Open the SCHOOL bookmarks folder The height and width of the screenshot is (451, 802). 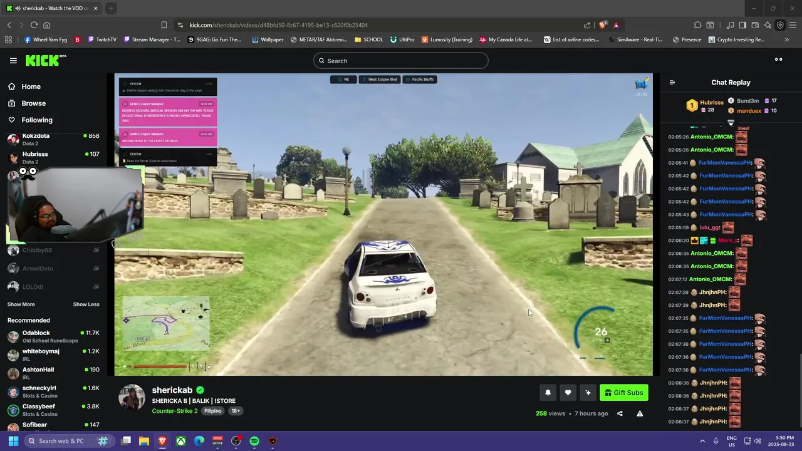[x=368, y=39]
